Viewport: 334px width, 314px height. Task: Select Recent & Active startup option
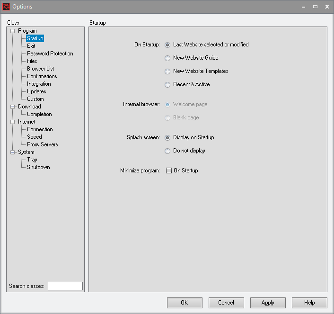coord(167,84)
